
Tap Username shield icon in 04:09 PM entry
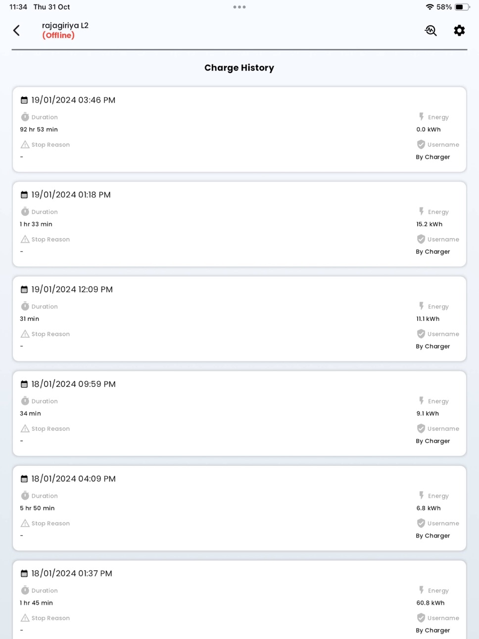coord(421,523)
